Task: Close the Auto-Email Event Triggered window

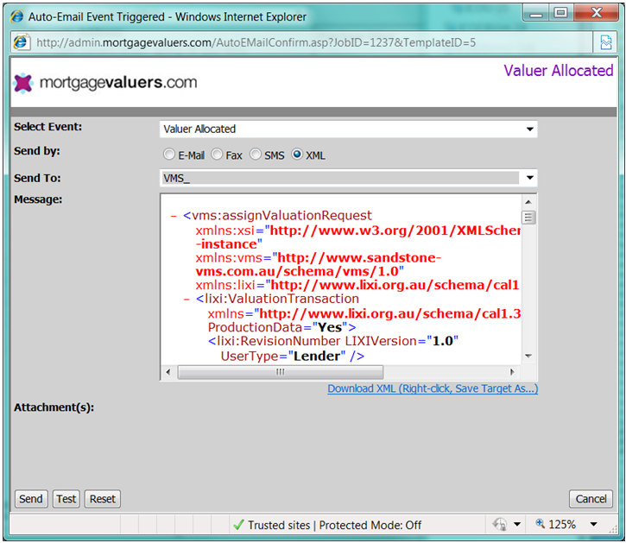Action: coord(596,14)
